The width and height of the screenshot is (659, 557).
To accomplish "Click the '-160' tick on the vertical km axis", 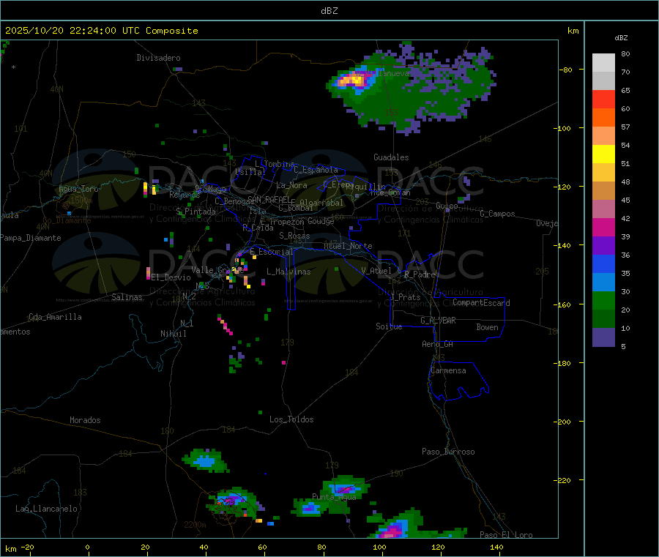I will pos(563,304).
